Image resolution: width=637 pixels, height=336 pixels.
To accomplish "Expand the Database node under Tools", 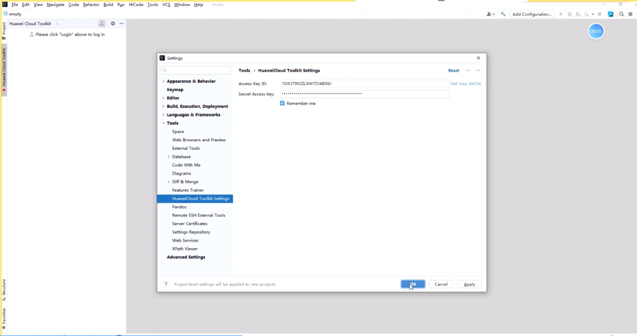I will click(x=168, y=157).
